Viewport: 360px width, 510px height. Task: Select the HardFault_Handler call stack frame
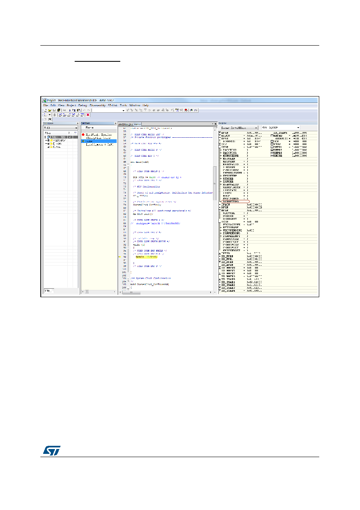tap(99, 134)
